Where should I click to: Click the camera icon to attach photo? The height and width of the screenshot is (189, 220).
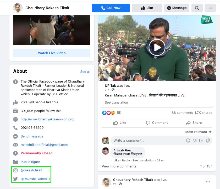(x=195, y=140)
